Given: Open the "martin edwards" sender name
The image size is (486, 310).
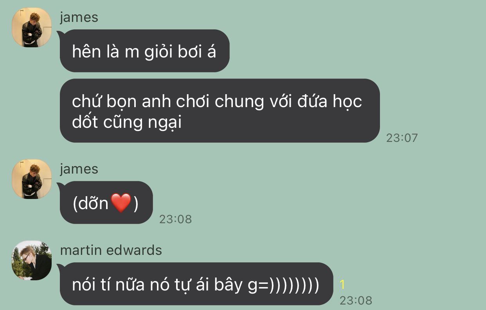Looking at the screenshot, I should tap(111, 250).
